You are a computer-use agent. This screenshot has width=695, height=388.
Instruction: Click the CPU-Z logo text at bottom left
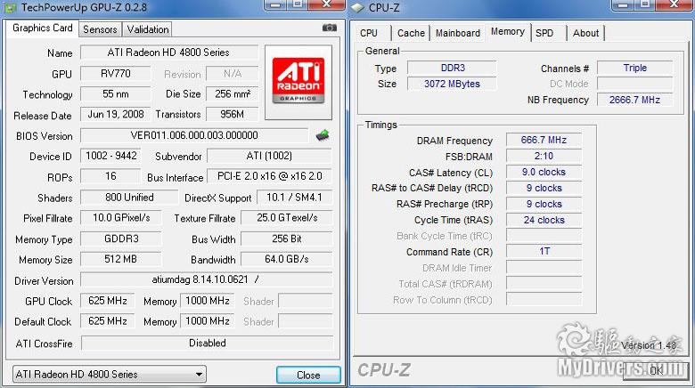coord(384,370)
